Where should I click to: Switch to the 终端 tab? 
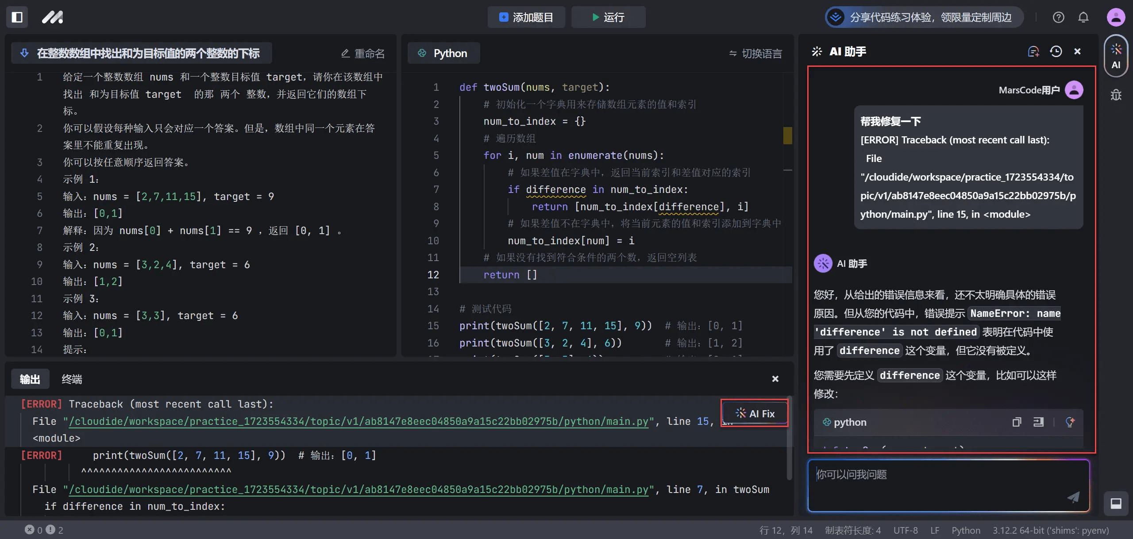pyautogui.click(x=72, y=379)
